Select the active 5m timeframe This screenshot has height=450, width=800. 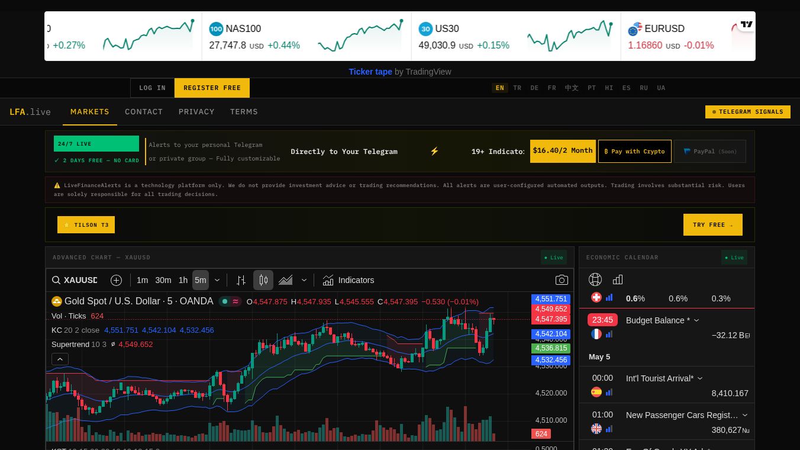click(x=201, y=280)
